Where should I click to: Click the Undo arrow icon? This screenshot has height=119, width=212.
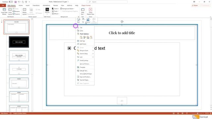tap(19, 2)
